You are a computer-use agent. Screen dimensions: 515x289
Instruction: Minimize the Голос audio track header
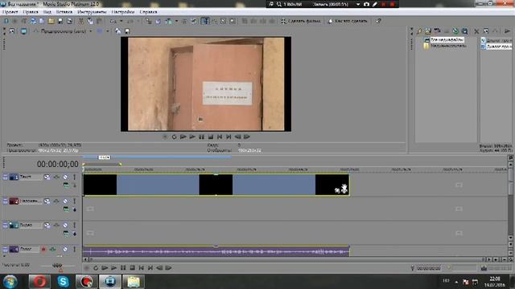[6, 250]
